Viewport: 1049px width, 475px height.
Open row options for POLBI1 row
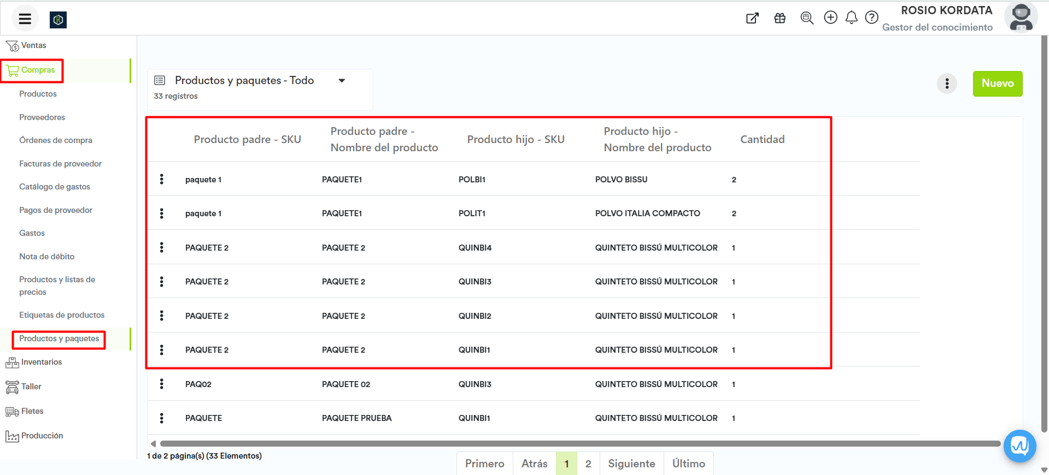pyautogui.click(x=162, y=179)
